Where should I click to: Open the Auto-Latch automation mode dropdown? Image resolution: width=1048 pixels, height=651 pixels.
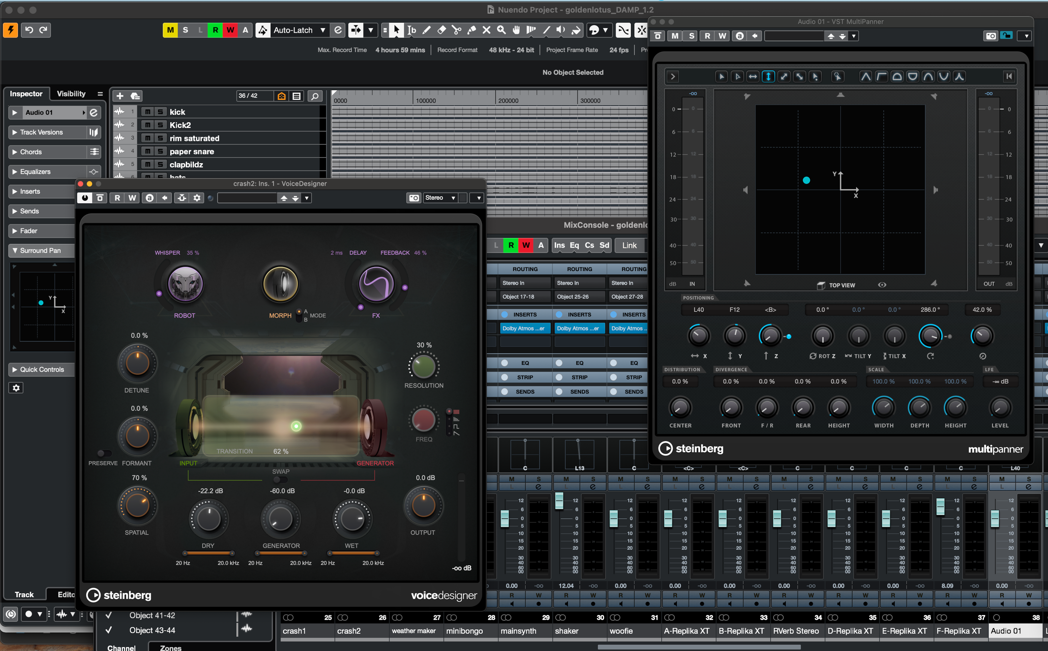(x=323, y=30)
